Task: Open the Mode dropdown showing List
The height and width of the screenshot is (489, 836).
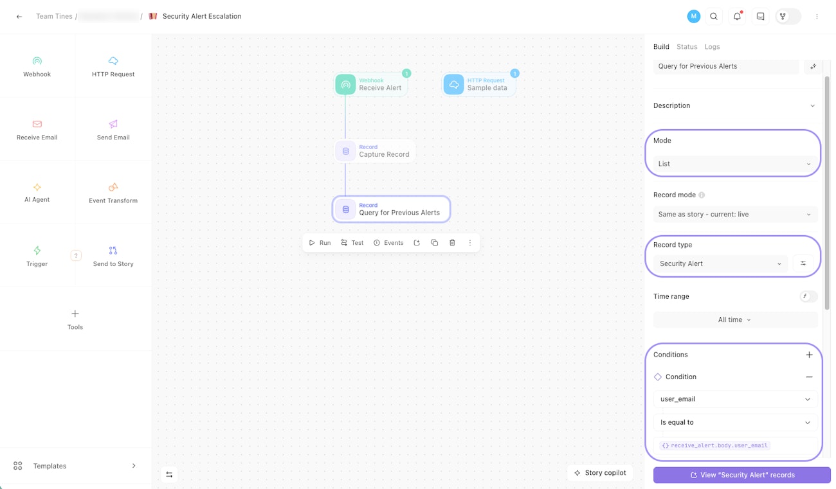Action: pos(736,164)
